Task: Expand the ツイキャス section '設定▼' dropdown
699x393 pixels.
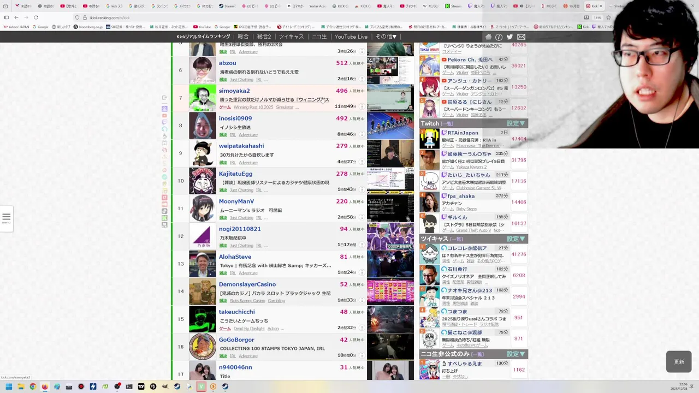Action: [x=516, y=239]
